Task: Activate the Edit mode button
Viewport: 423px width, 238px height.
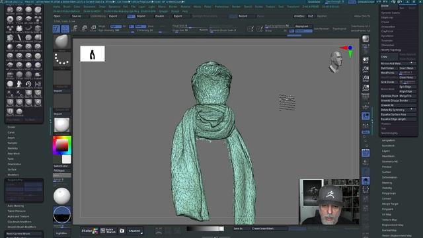Action: coord(56,28)
